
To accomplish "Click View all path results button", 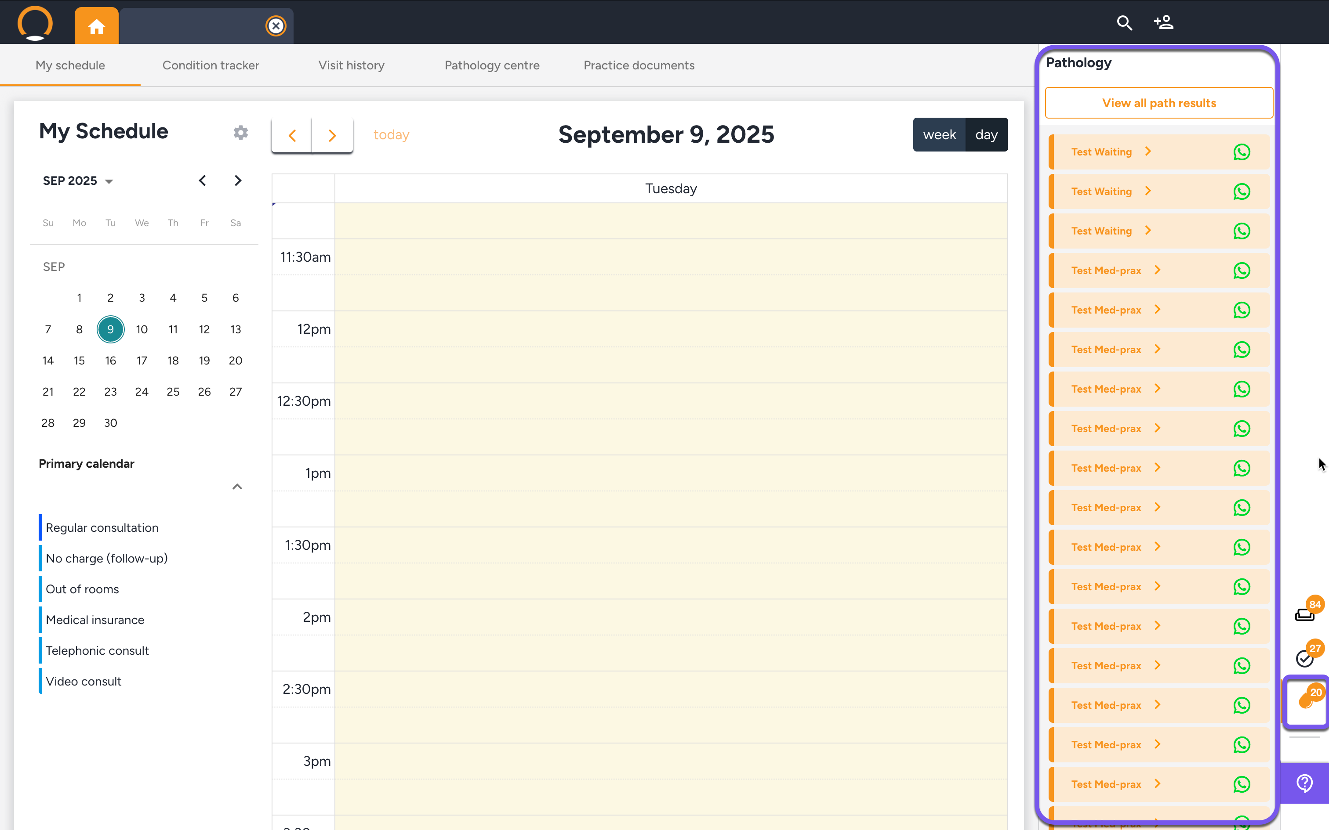I will [1159, 103].
